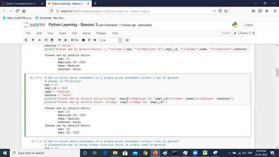Viewport: 279px width, 157px height.
Task: Open the Edit menu
Action: coord(39,33)
